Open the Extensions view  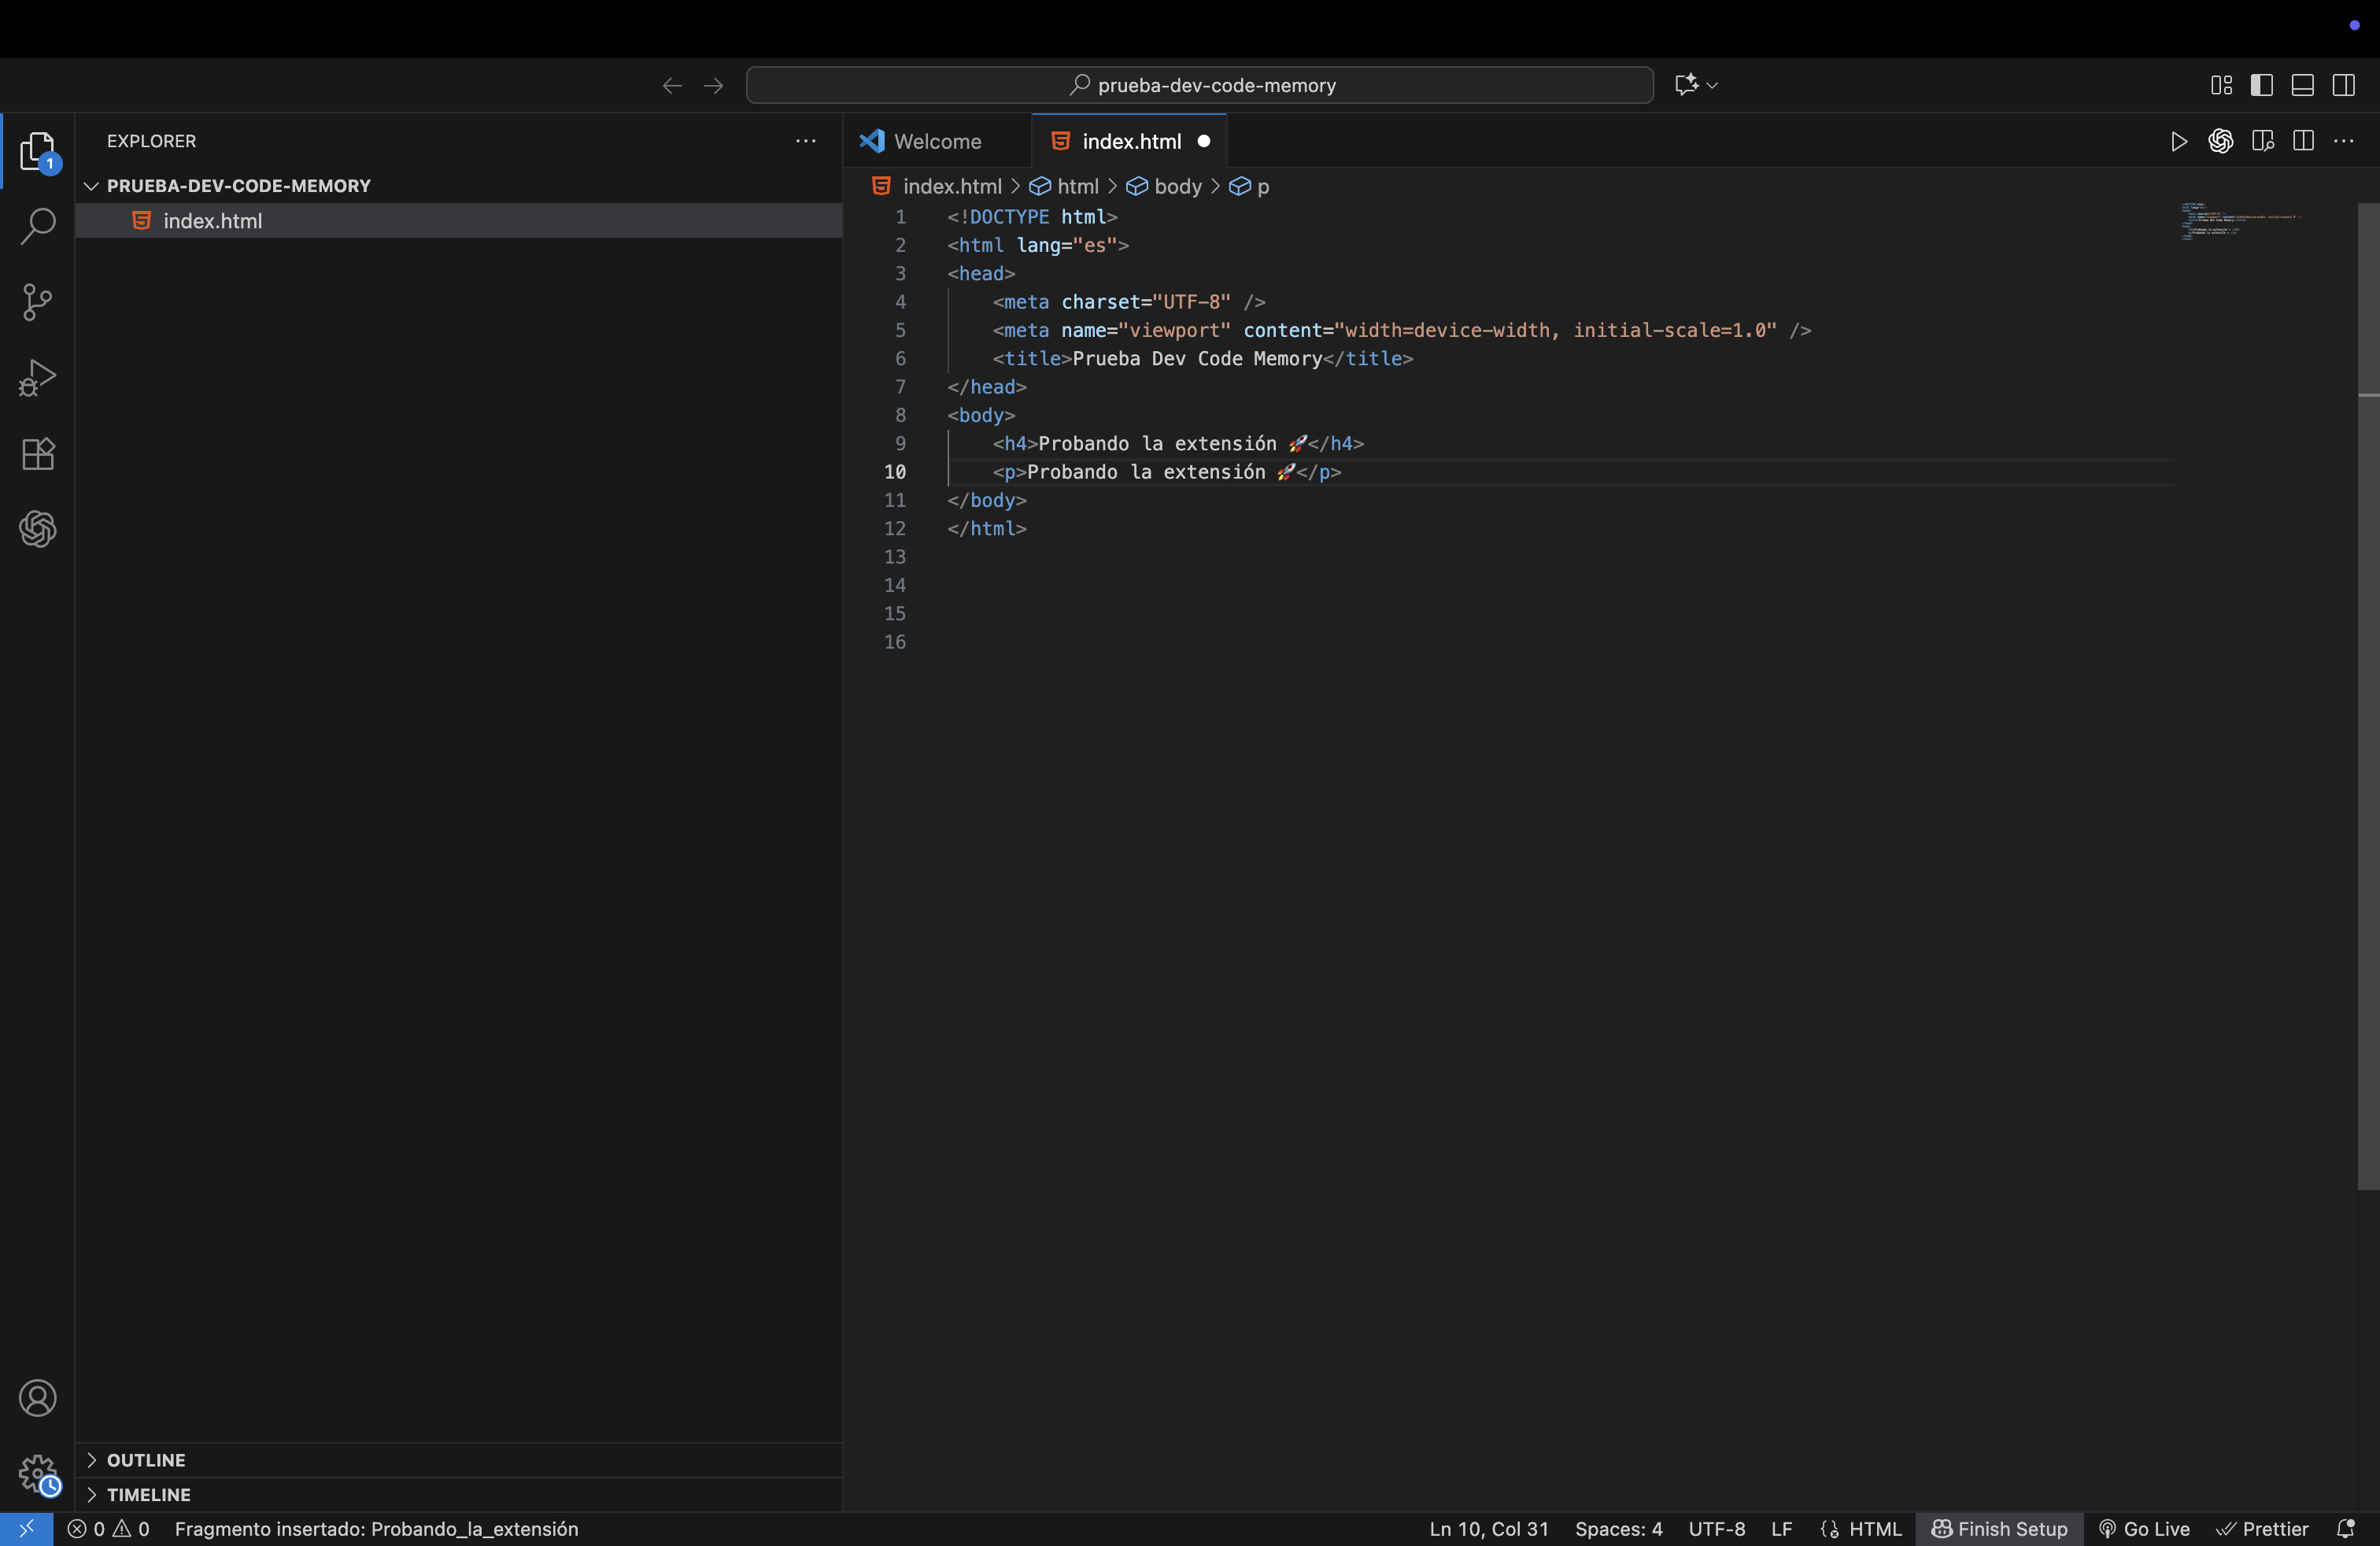(37, 454)
